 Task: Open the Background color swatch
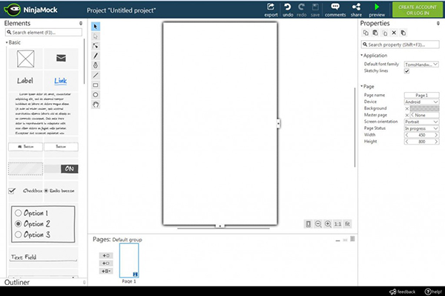[424, 108]
